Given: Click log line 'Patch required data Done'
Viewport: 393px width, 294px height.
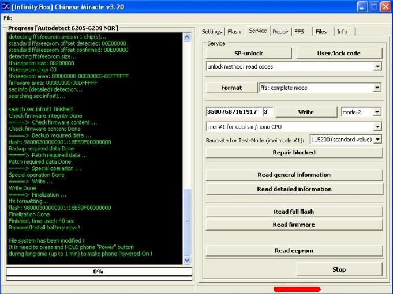Looking at the screenshot, I should (40, 162).
